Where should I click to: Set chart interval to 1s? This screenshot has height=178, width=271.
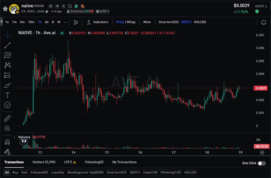click(x=7, y=22)
